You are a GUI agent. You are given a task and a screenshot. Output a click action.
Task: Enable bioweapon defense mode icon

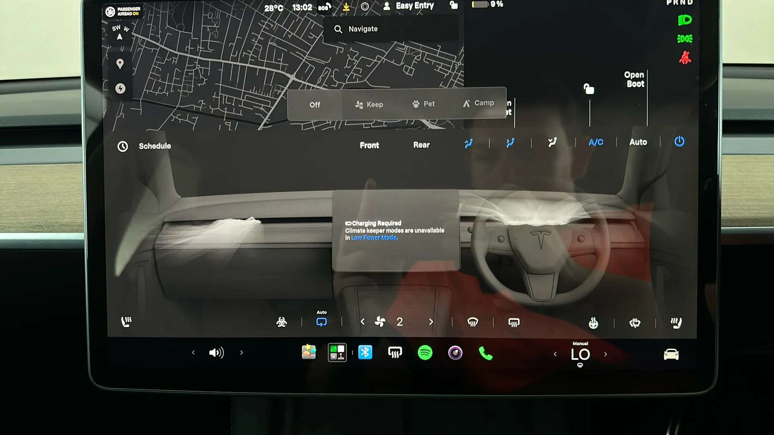tap(281, 322)
